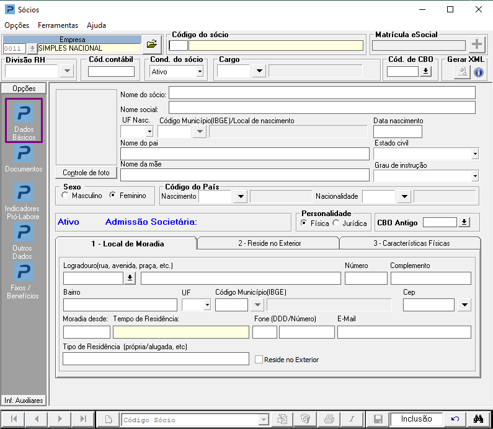
Task: Expand the Estado civil dropdown
Action: 475,154
